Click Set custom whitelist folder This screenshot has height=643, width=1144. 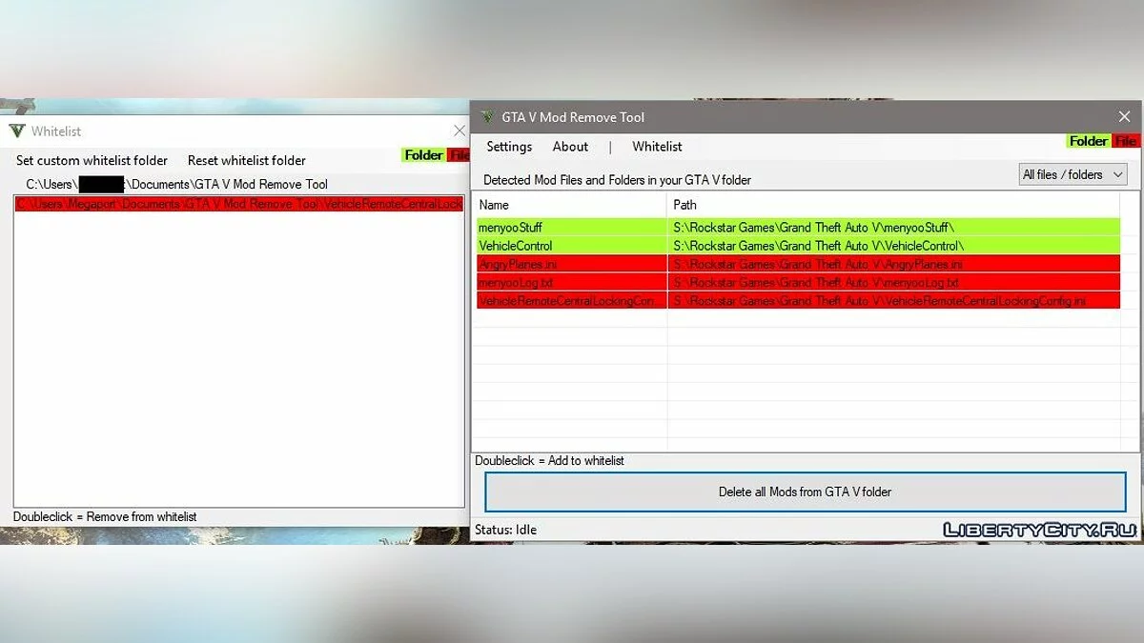(x=92, y=161)
